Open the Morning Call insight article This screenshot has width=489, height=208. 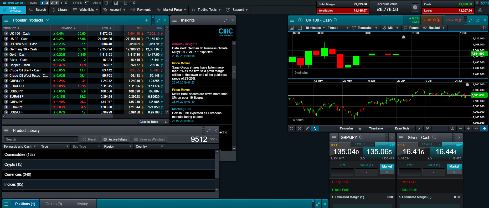(201, 115)
